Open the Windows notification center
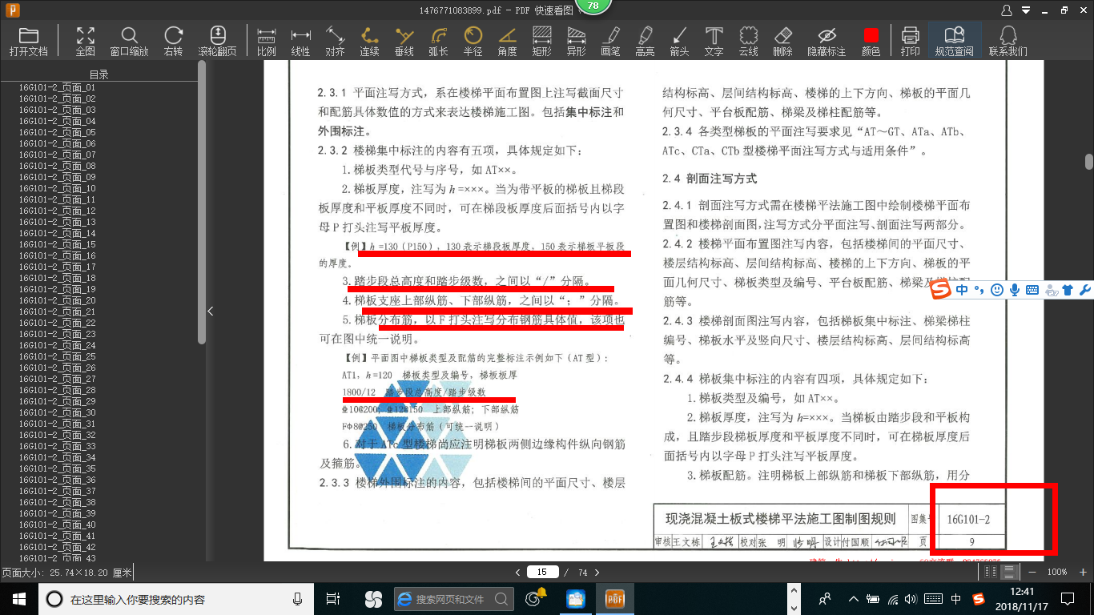This screenshot has width=1094, height=615. tap(1068, 599)
